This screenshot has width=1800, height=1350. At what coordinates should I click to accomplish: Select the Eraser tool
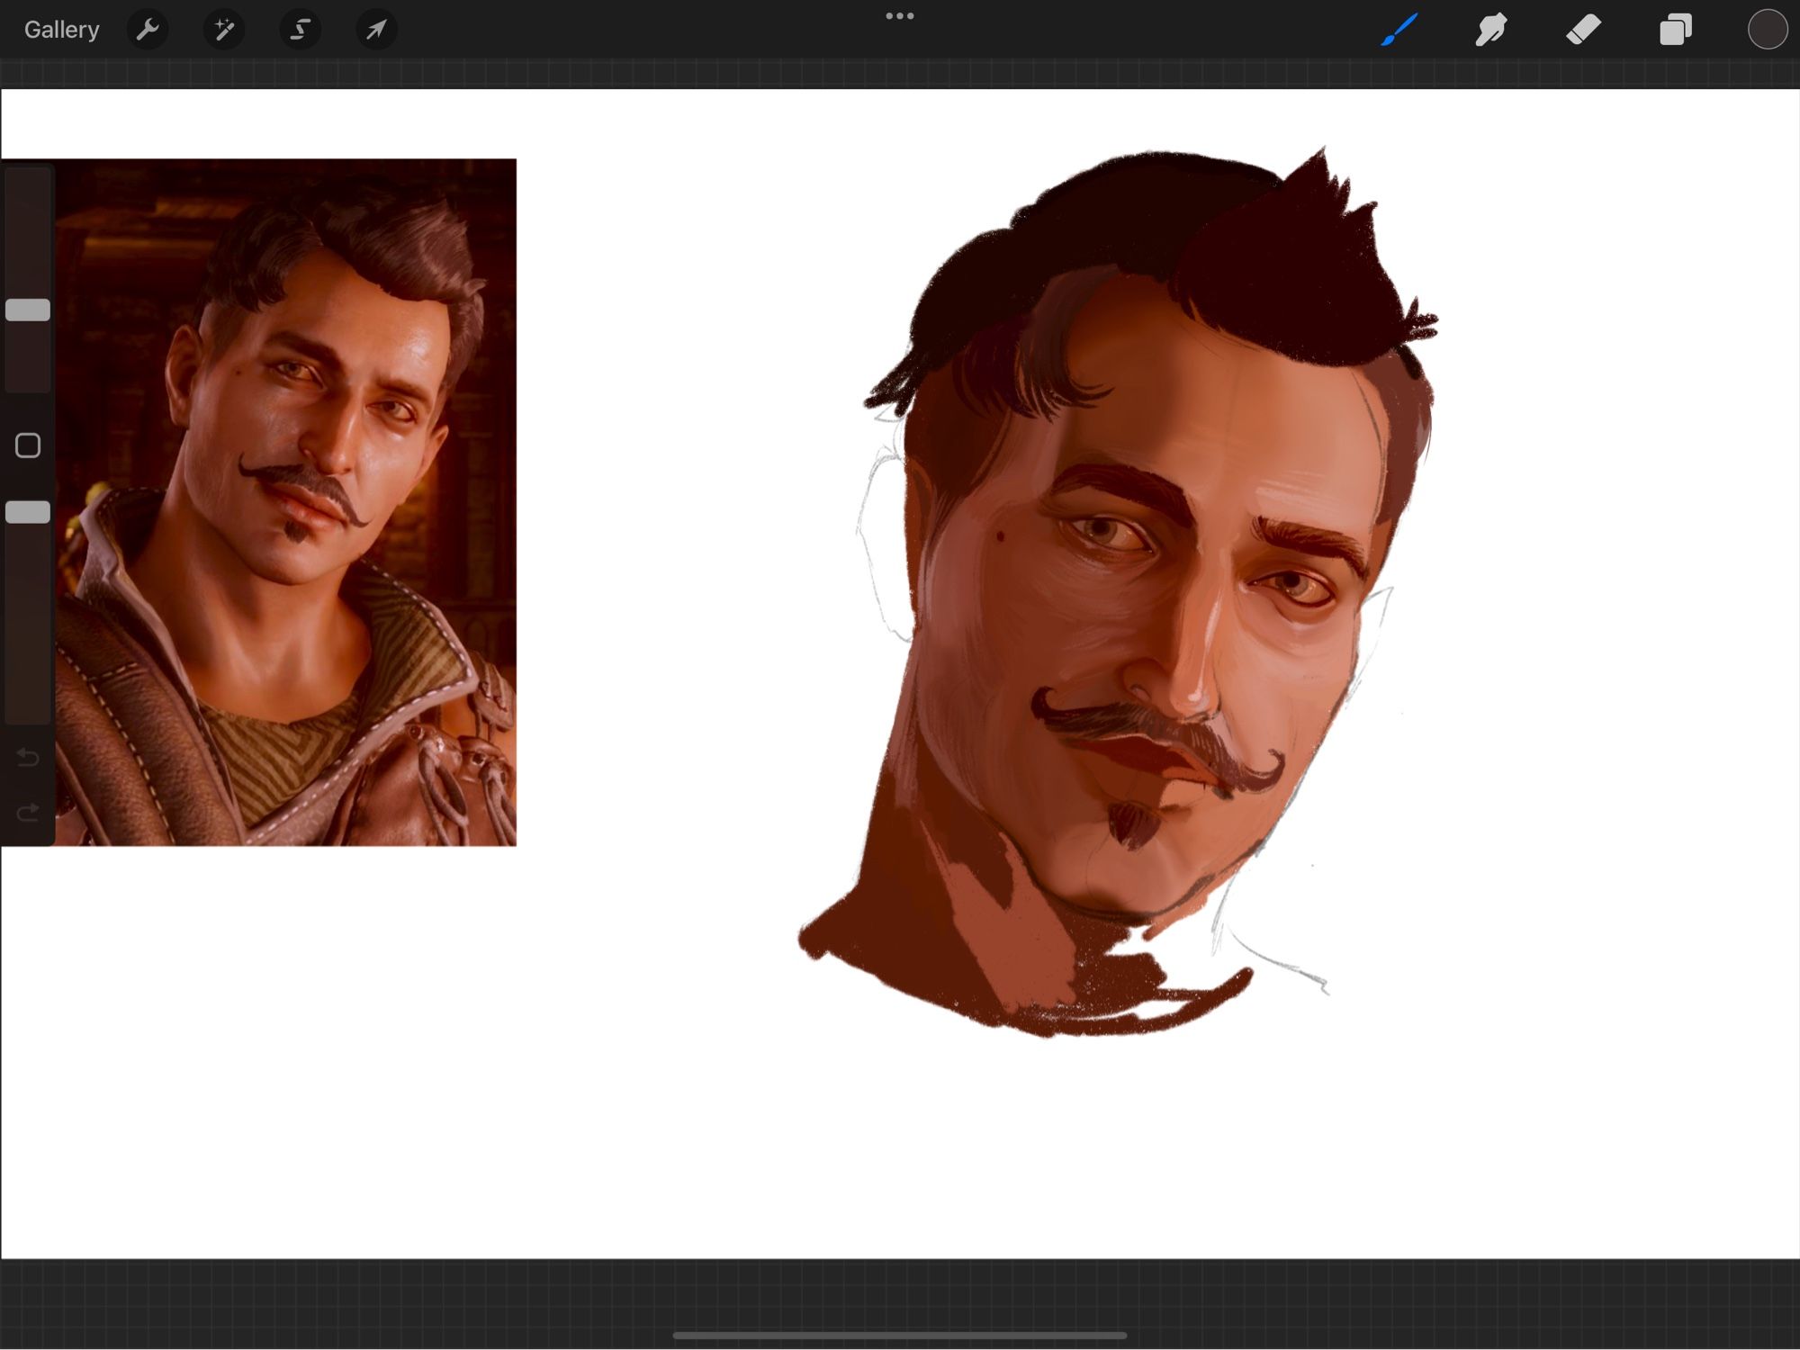1584,30
